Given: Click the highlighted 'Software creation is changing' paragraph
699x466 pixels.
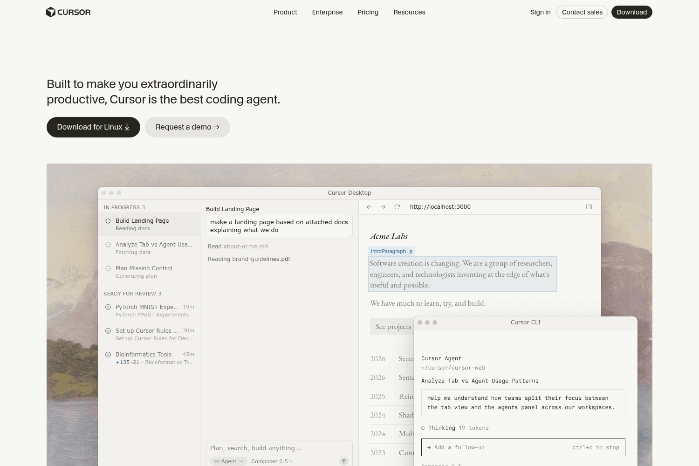Looking at the screenshot, I should tap(463, 274).
